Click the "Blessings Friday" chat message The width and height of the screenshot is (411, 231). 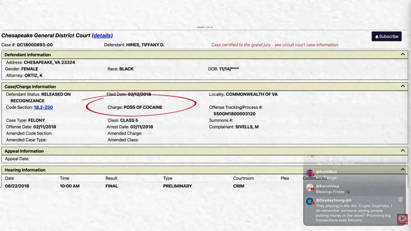pos(333,192)
